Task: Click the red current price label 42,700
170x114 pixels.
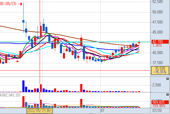Action: (x=160, y=42)
